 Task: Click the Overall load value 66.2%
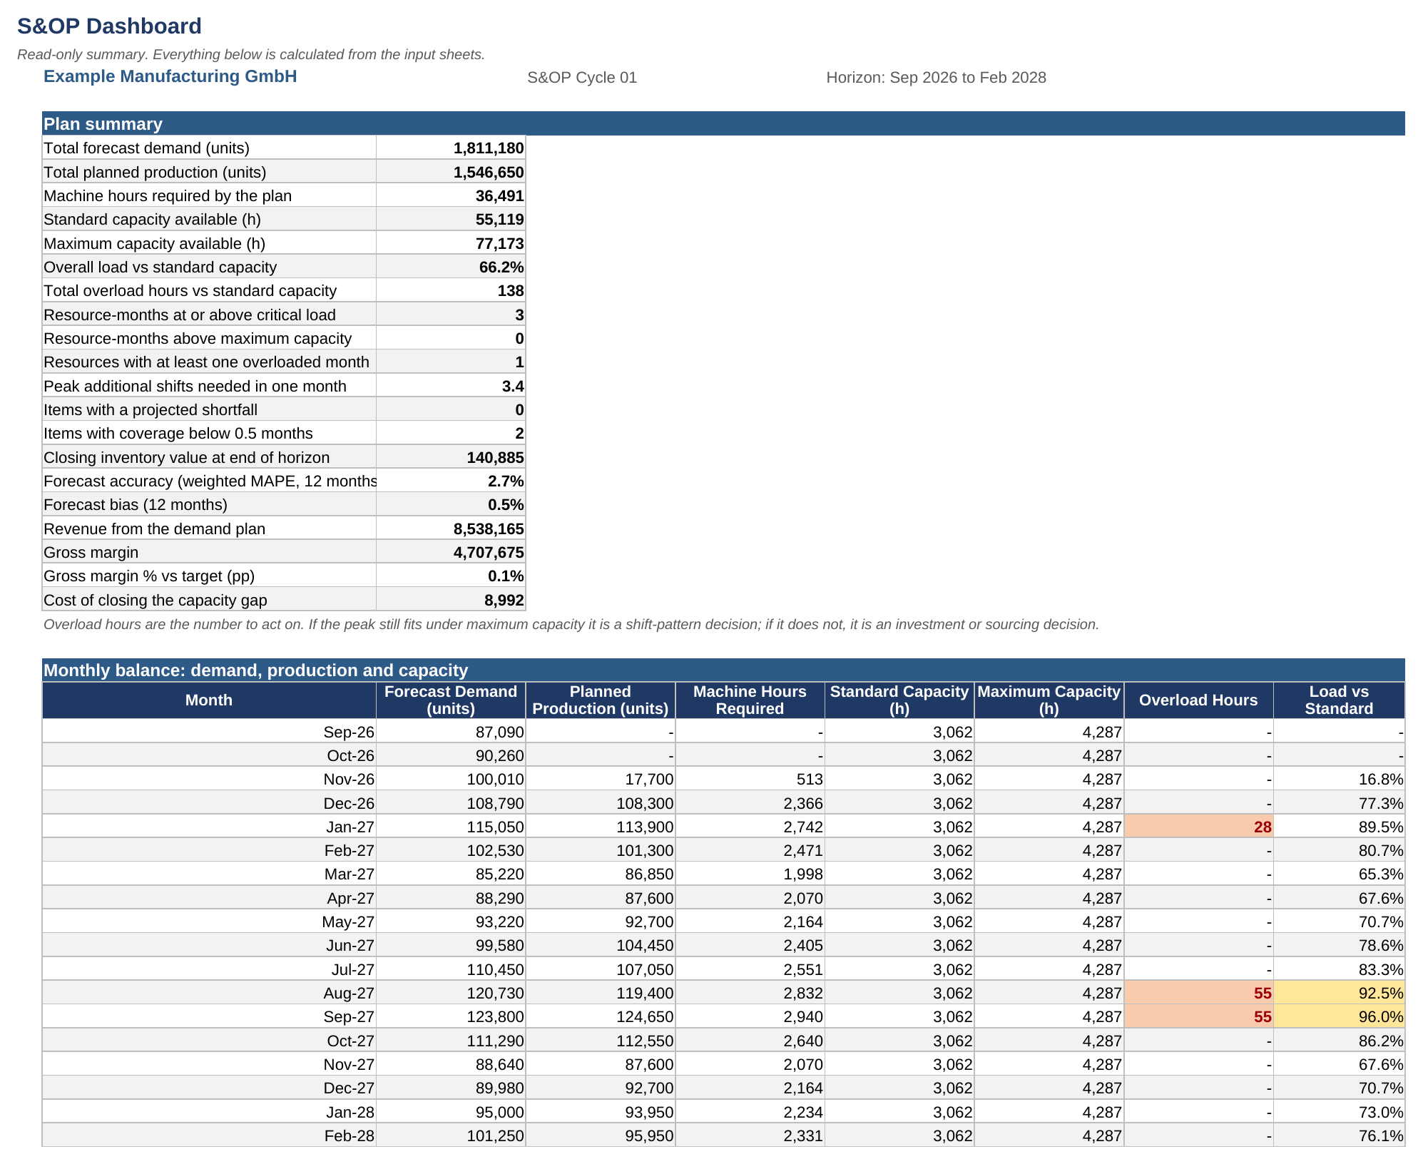tap(451, 267)
